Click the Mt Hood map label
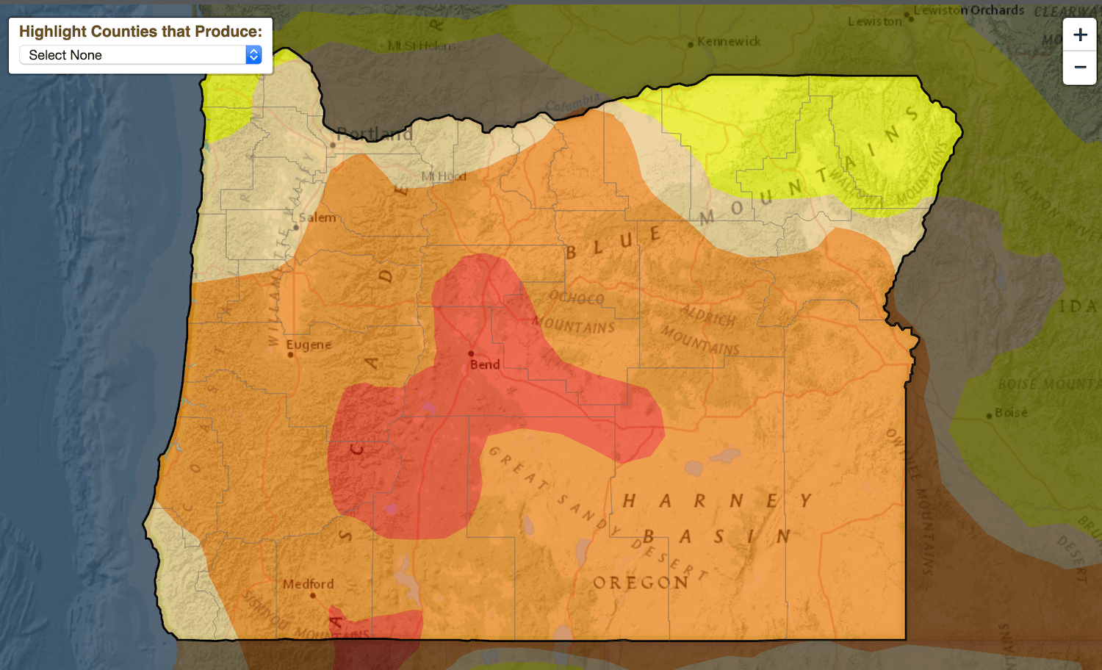Screen dimensions: 1102x670 coord(444,176)
